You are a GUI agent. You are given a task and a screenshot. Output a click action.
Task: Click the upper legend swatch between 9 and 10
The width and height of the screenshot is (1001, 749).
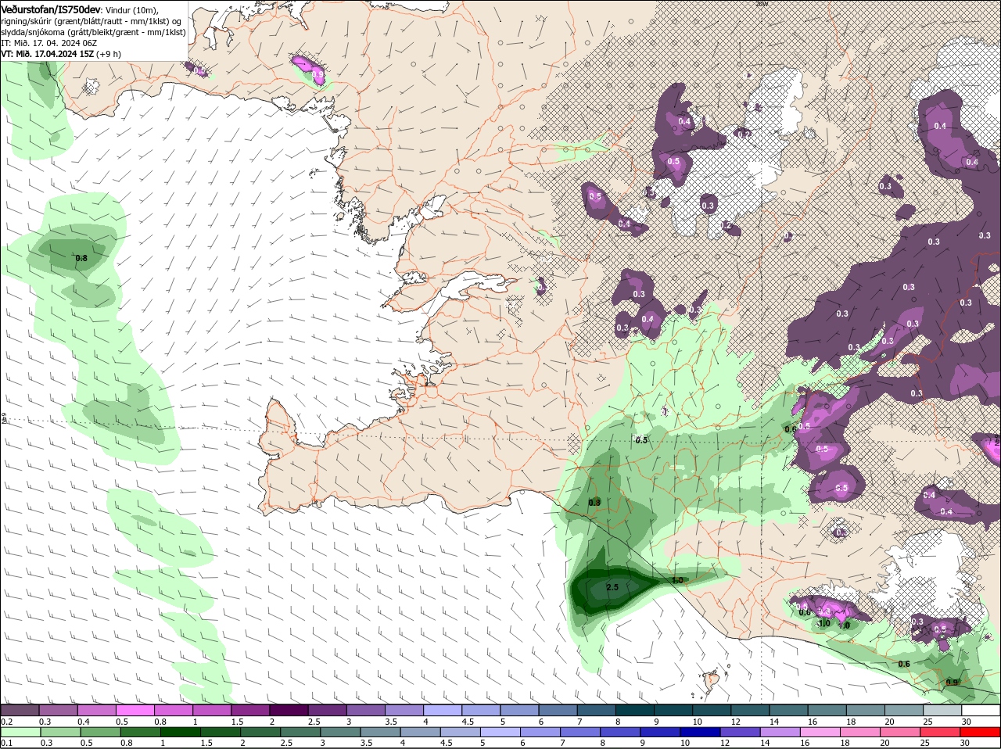click(674, 710)
